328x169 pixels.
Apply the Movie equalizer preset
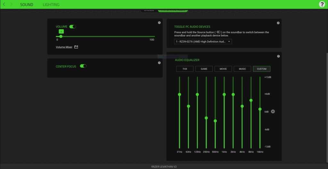click(x=223, y=69)
